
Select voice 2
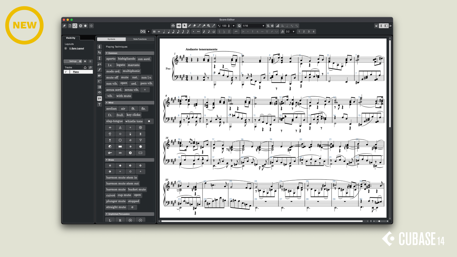coord(304,31)
